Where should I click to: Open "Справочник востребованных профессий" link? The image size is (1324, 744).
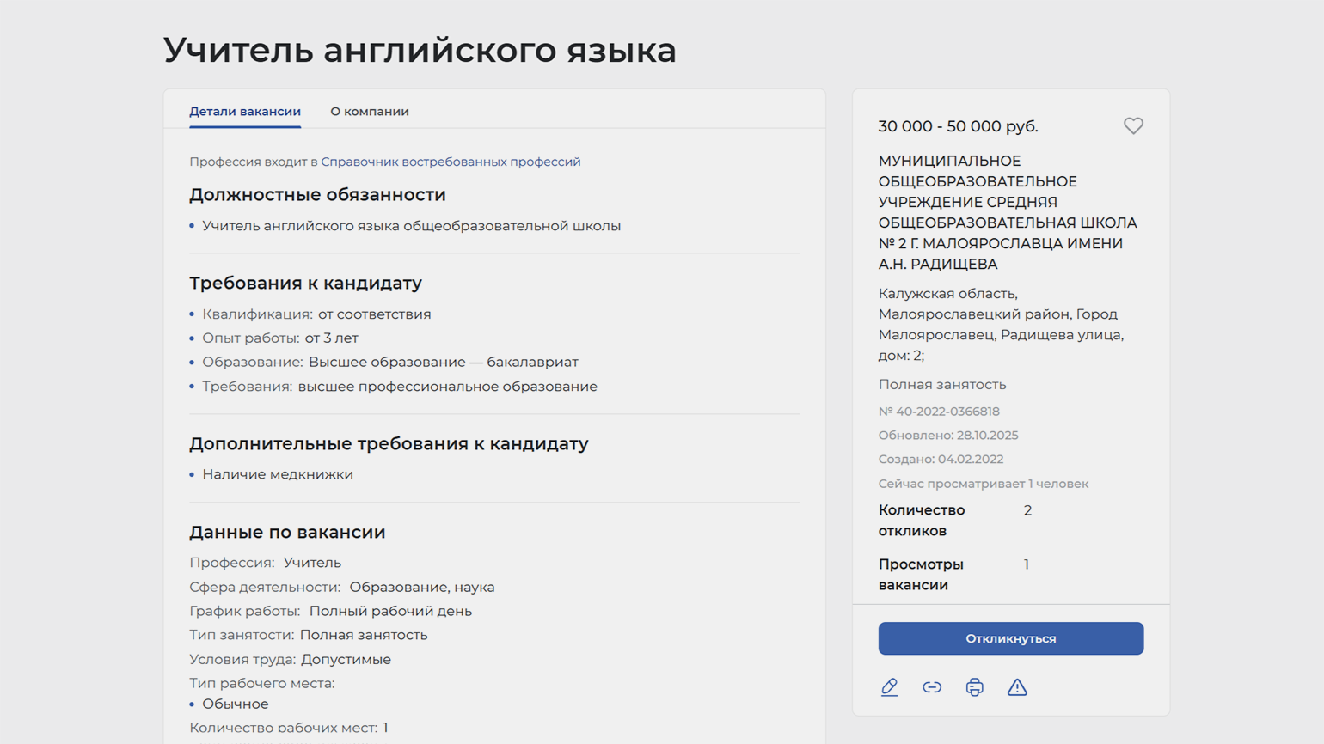[x=451, y=162]
